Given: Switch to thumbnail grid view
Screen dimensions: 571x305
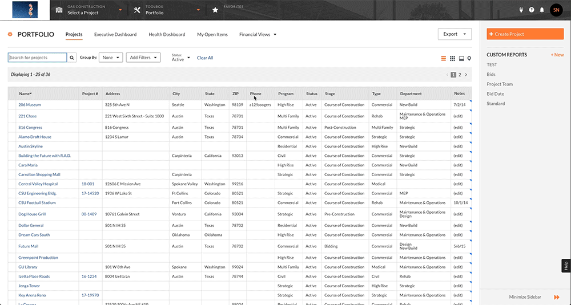Looking at the screenshot, I should 452,58.
